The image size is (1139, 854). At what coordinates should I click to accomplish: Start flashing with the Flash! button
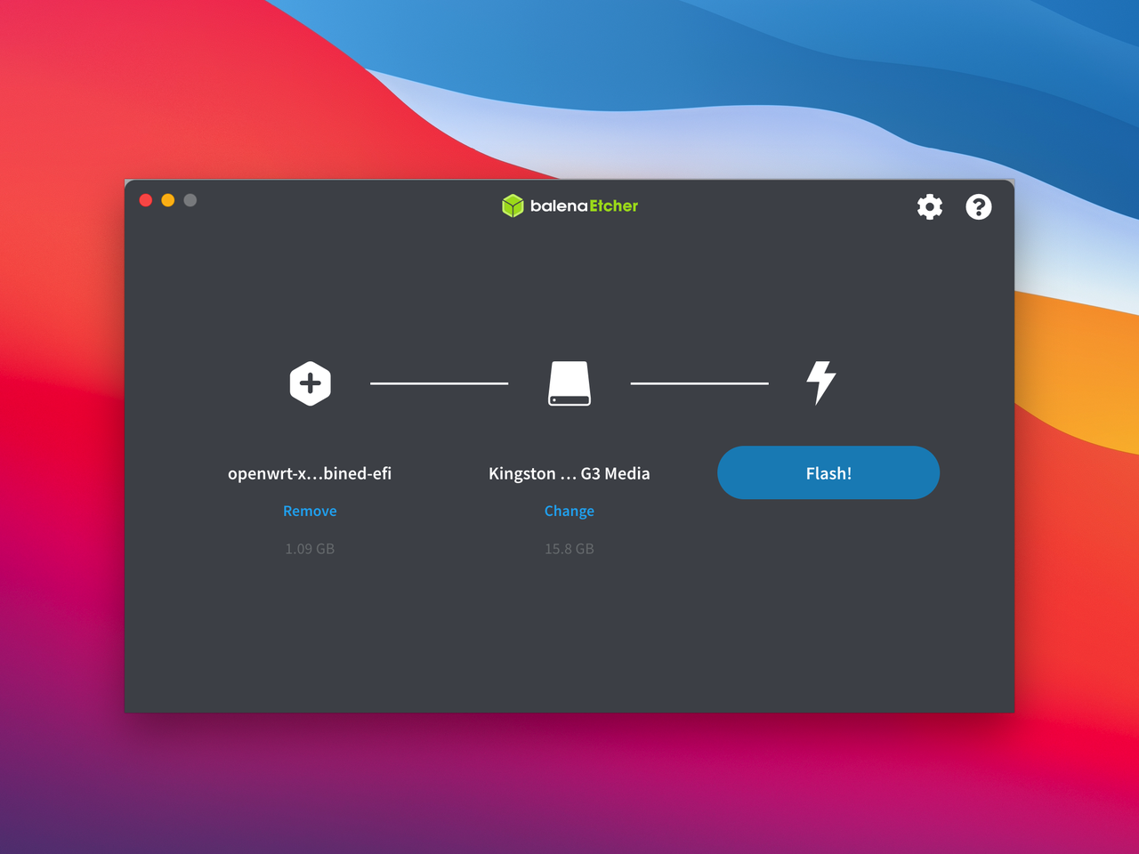point(828,472)
